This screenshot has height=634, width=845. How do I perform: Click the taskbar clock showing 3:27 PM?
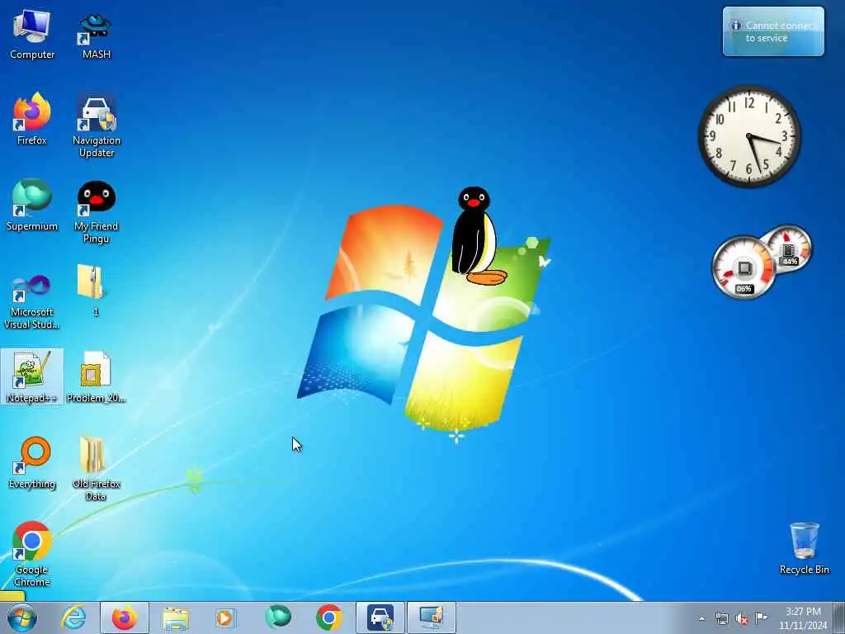803,618
